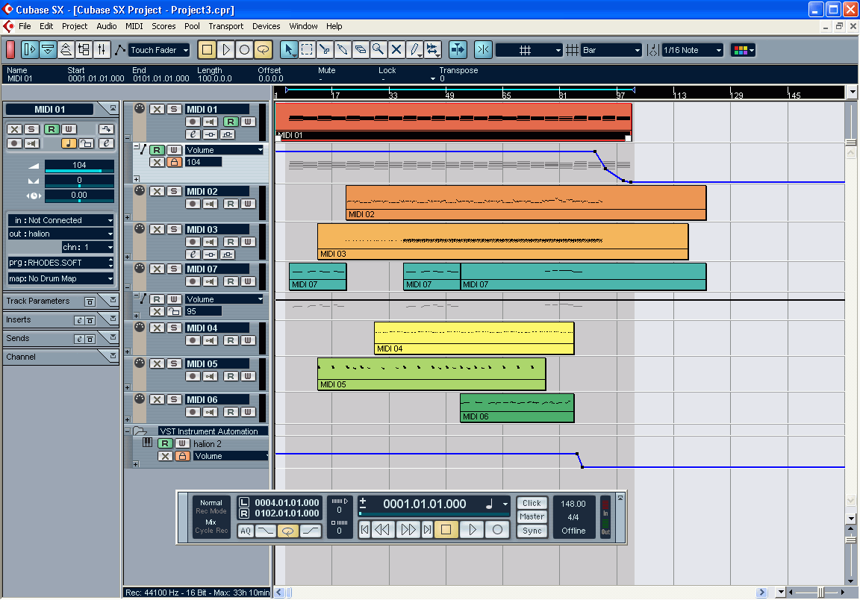
Task: Click Go to Previous Marker on transport
Action: click(x=365, y=530)
